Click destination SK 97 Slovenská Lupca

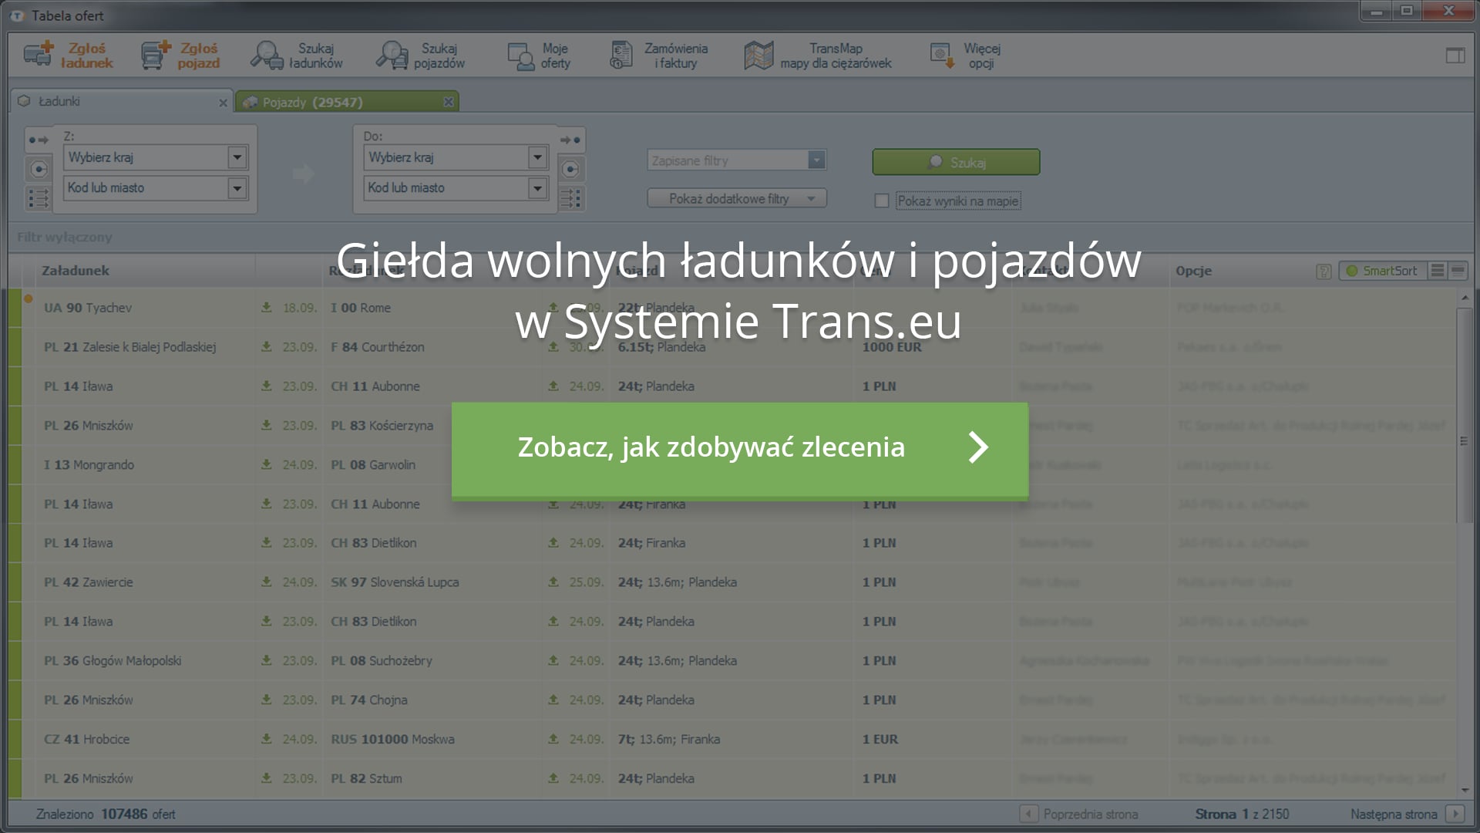(x=395, y=582)
